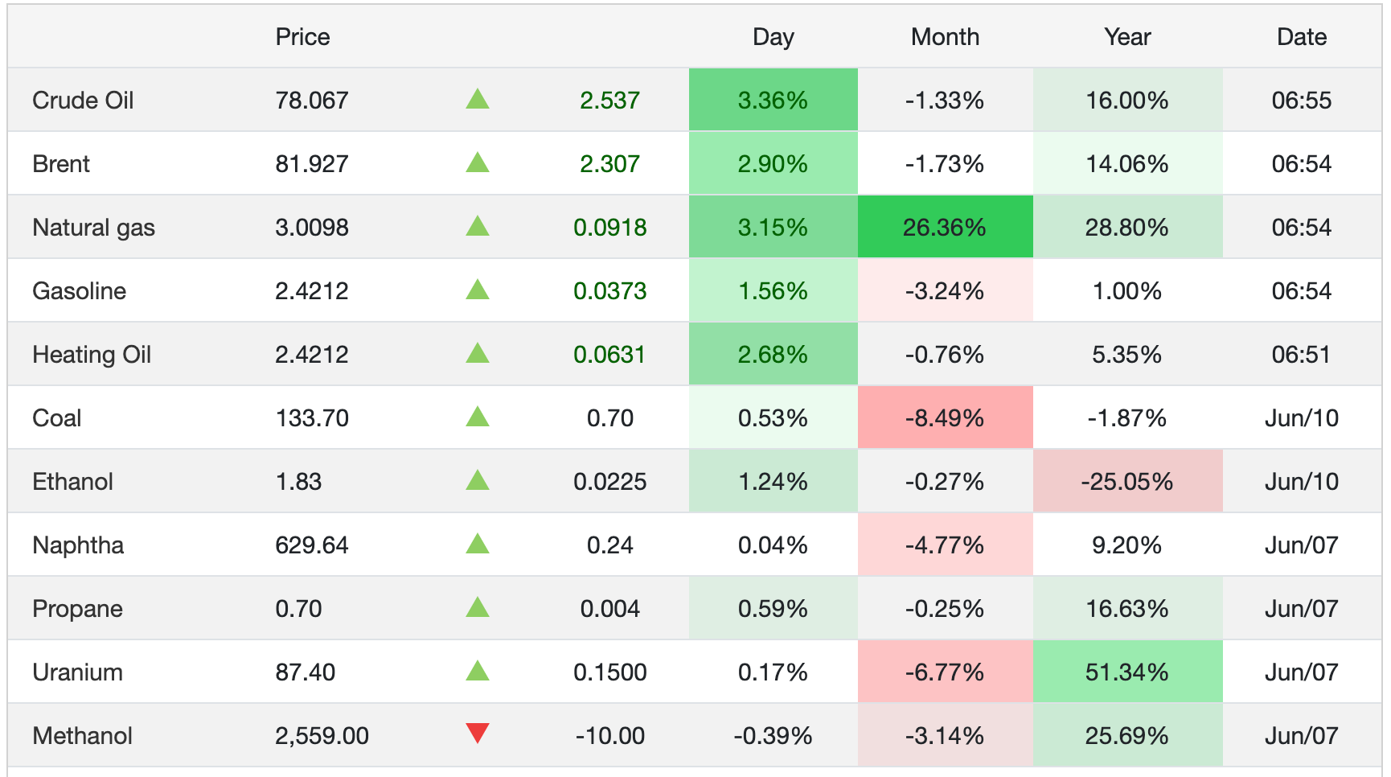
Task: Click the green up arrow in Heating Oil row
Action: click(478, 353)
